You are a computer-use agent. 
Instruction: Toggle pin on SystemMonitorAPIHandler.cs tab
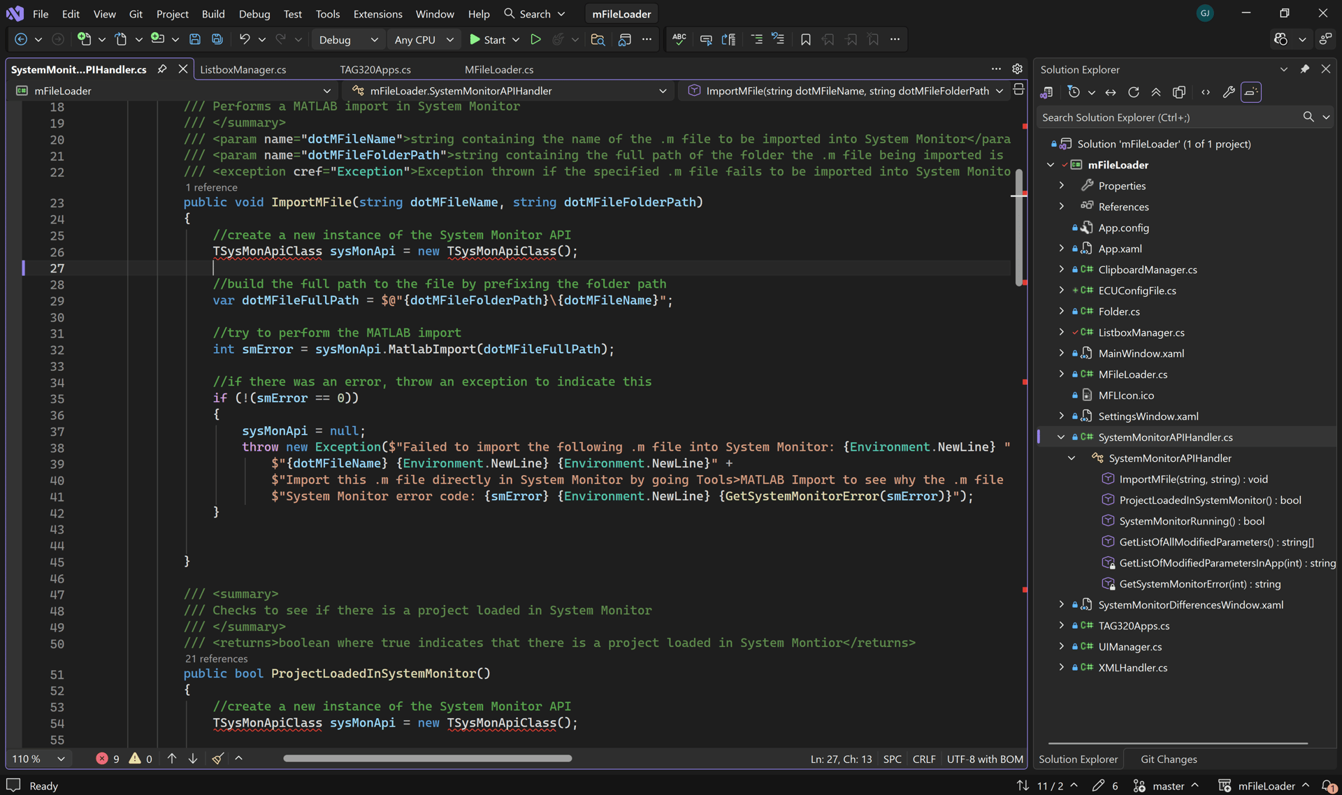162,69
